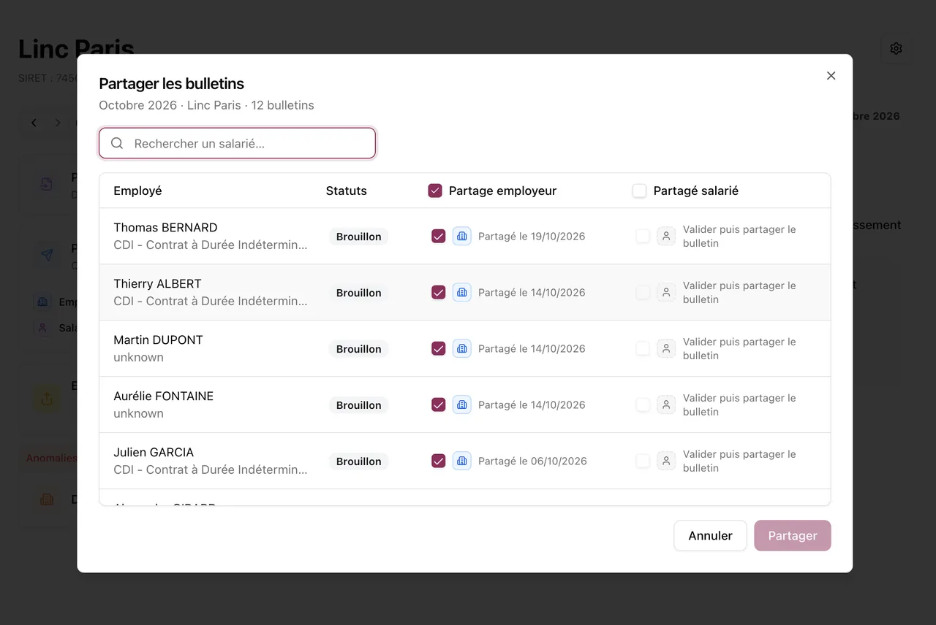Close the Partager les bulletins dialog

831,76
